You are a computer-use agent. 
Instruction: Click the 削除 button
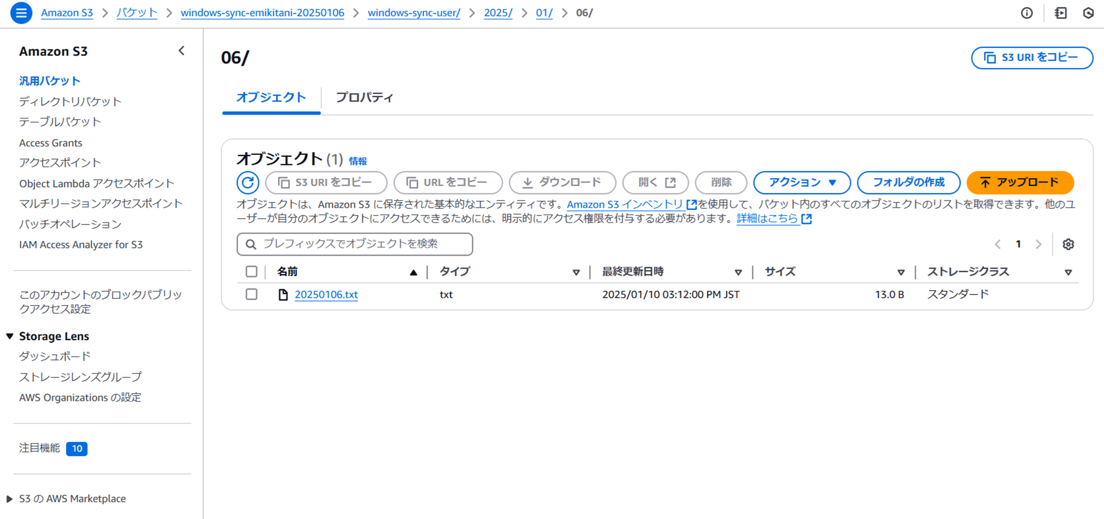721,183
